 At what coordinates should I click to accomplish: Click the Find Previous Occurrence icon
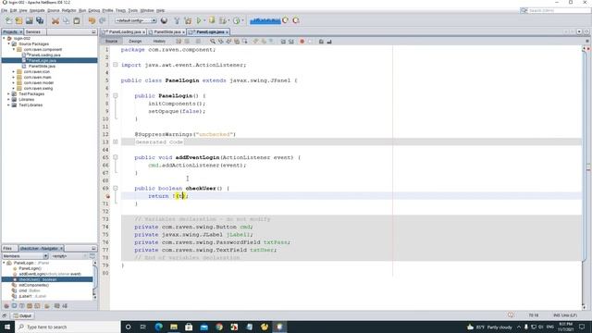coord(220,41)
